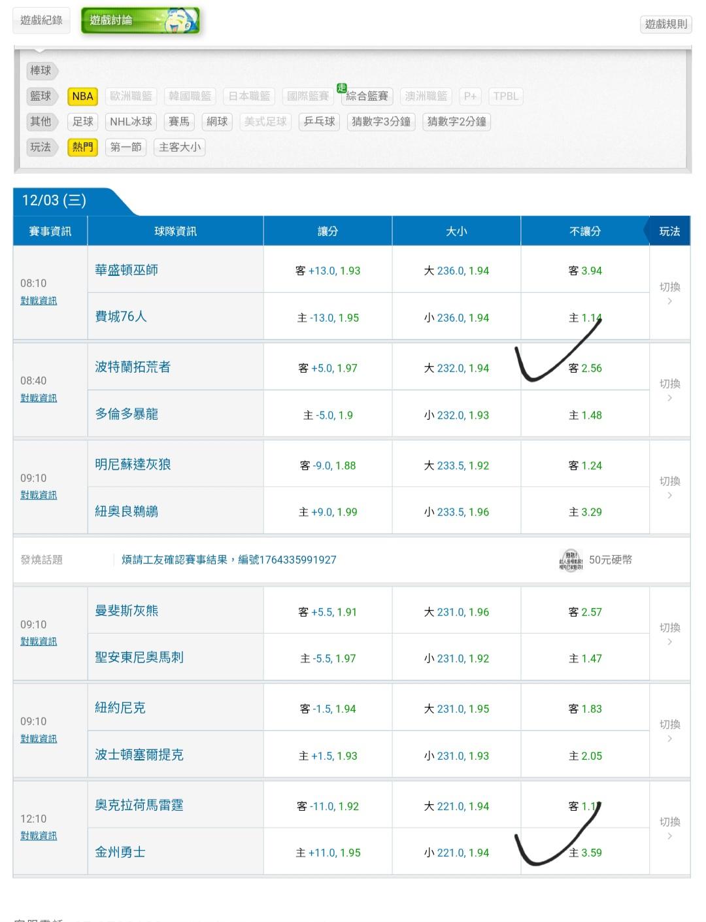
Task: Filter by 猜數字3分鐘 game type
Action: [381, 122]
